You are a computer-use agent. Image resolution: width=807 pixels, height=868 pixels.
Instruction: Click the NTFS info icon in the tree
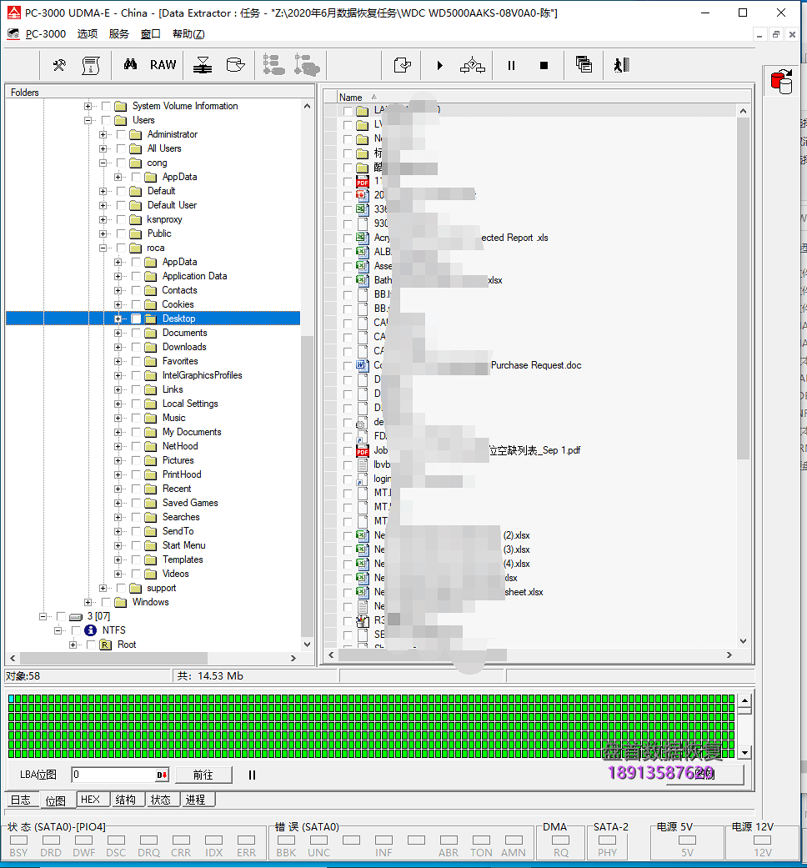click(90, 630)
